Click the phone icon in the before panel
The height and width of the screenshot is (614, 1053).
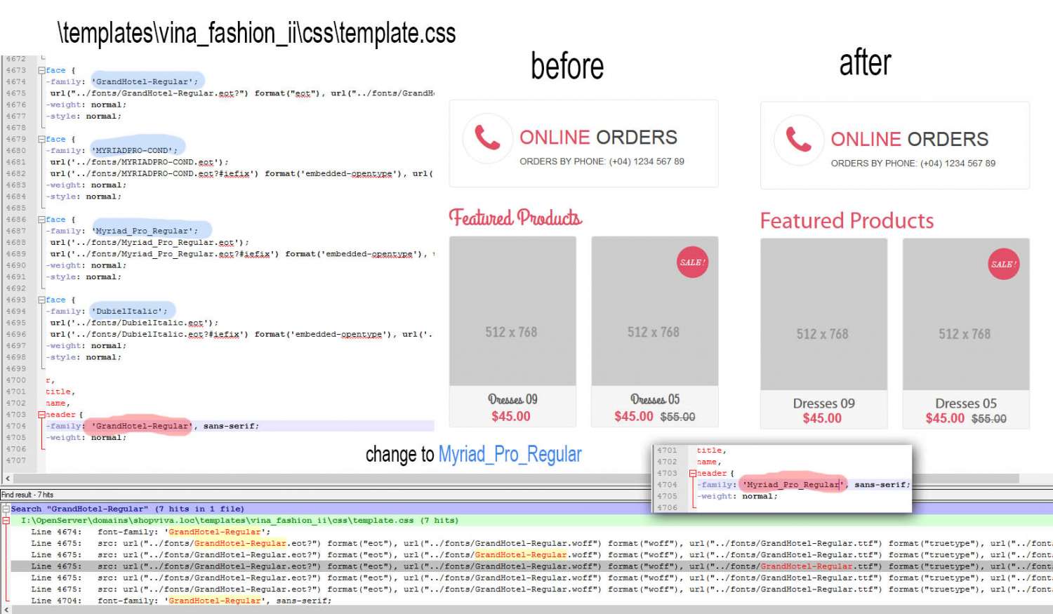pyautogui.click(x=487, y=138)
